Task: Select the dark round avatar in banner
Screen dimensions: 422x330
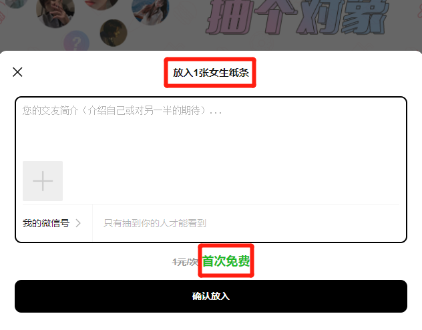Action: point(114,33)
